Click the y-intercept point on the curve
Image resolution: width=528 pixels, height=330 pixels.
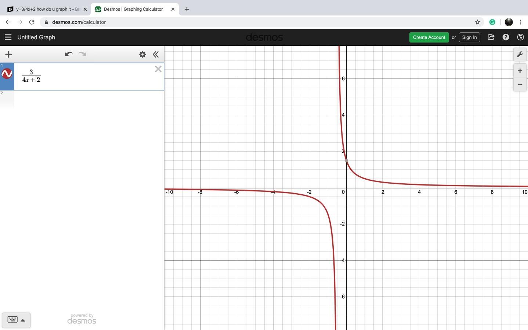[346, 160]
